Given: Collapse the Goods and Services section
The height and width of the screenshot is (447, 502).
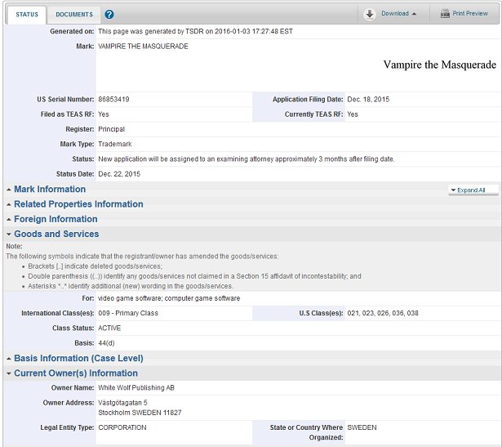Looking at the screenshot, I should pos(56,234).
